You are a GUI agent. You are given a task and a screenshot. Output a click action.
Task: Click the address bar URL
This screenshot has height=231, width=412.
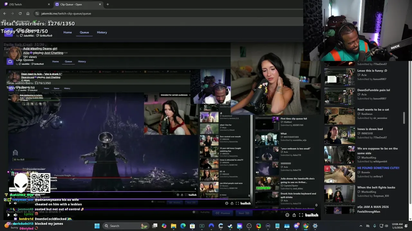[x=66, y=13]
